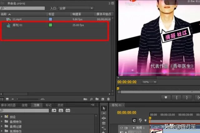The image size is (200, 133).
Task: Switch to 信息 tab
Action: [25, 105]
